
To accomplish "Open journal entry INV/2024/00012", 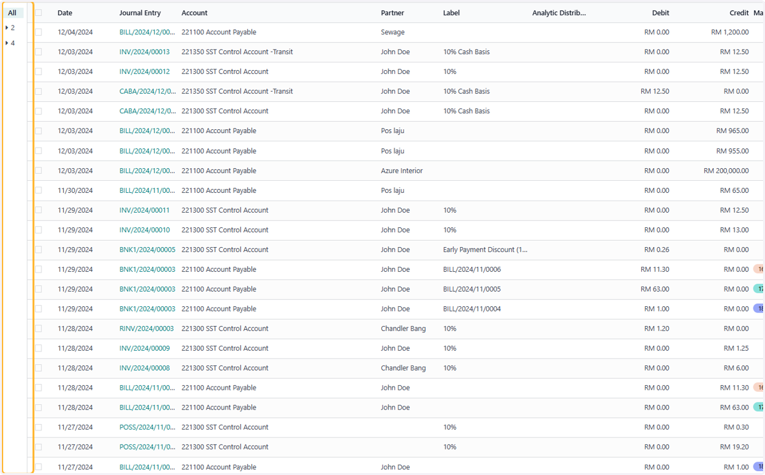I will click(x=145, y=72).
